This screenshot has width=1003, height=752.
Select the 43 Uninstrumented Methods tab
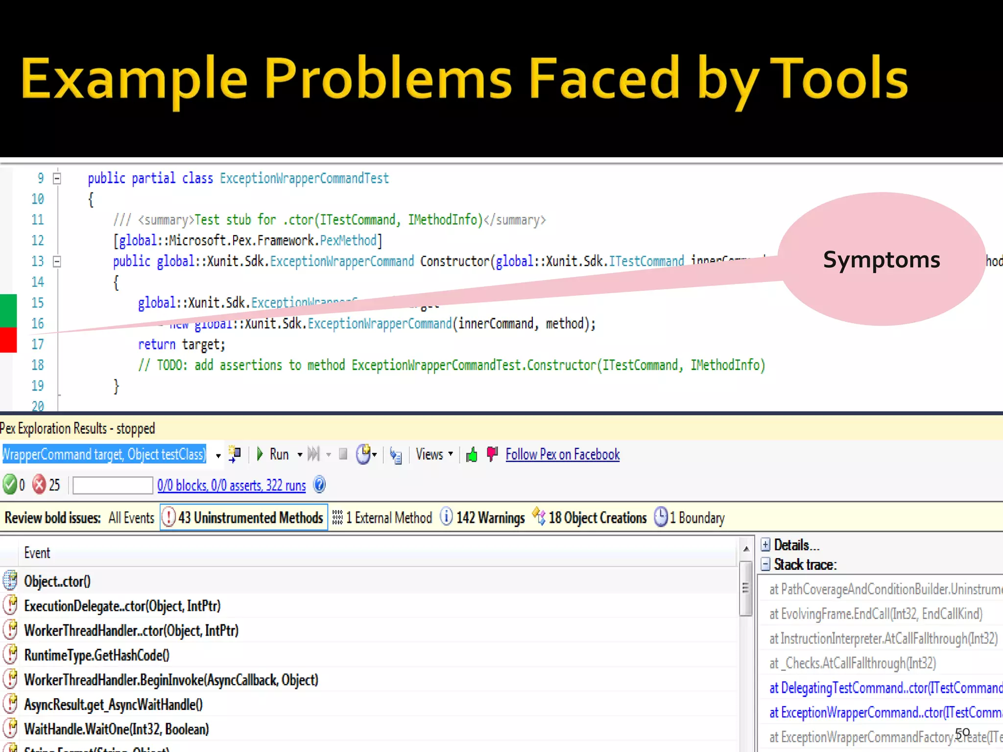click(x=244, y=517)
